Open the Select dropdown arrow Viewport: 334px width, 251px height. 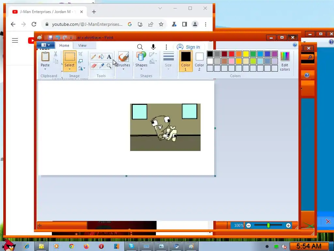click(70, 69)
